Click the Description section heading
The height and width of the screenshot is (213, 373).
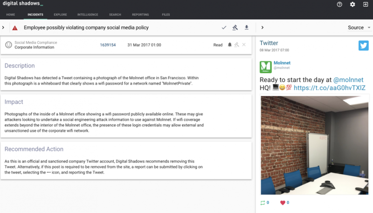click(20, 66)
